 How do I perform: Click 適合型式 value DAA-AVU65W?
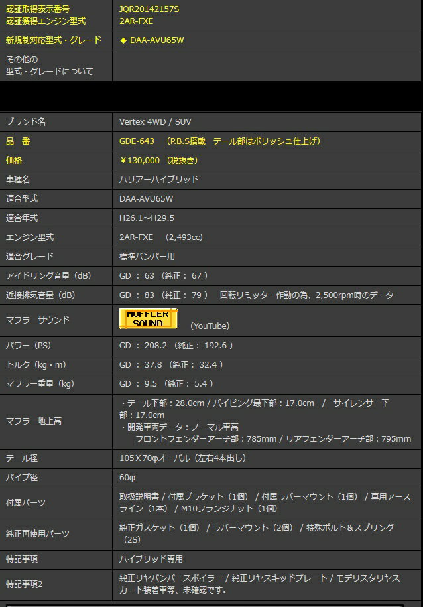click(x=146, y=198)
